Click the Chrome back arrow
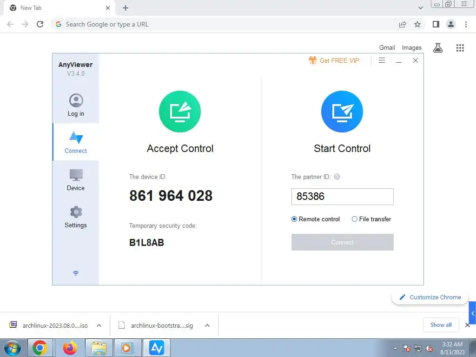This screenshot has height=357, width=476. (x=10, y=24)
